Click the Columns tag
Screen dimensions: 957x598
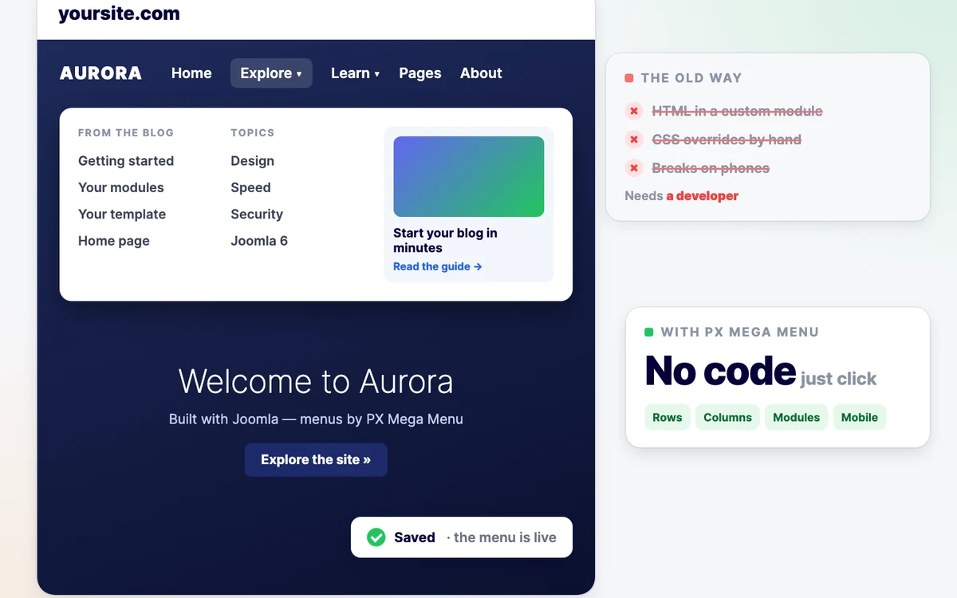click(x=727, y=417)
